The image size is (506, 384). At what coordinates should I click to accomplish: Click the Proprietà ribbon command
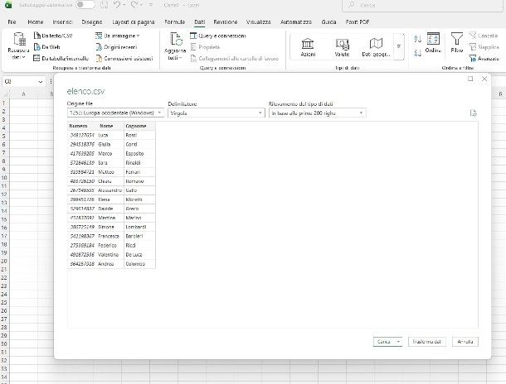205,47
